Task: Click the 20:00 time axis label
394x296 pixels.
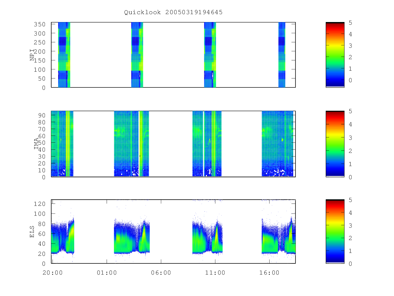Action: [53, 273]
